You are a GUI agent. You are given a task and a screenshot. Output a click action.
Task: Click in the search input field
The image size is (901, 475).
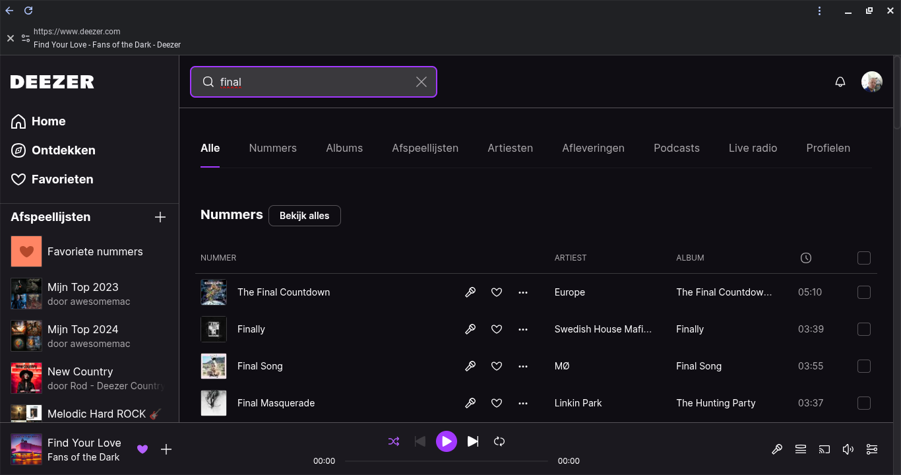click(x=313, y=82)
